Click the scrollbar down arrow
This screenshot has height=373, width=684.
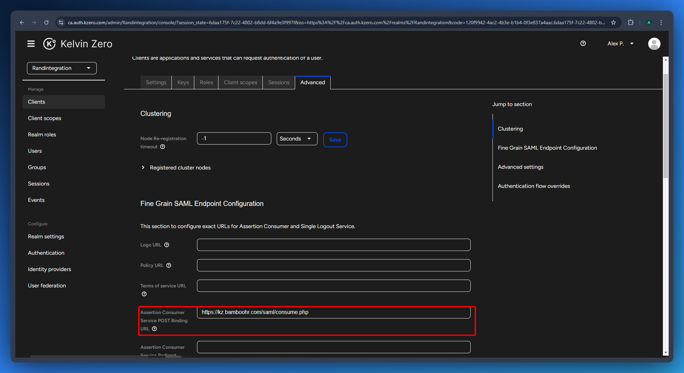click(666, 353)
